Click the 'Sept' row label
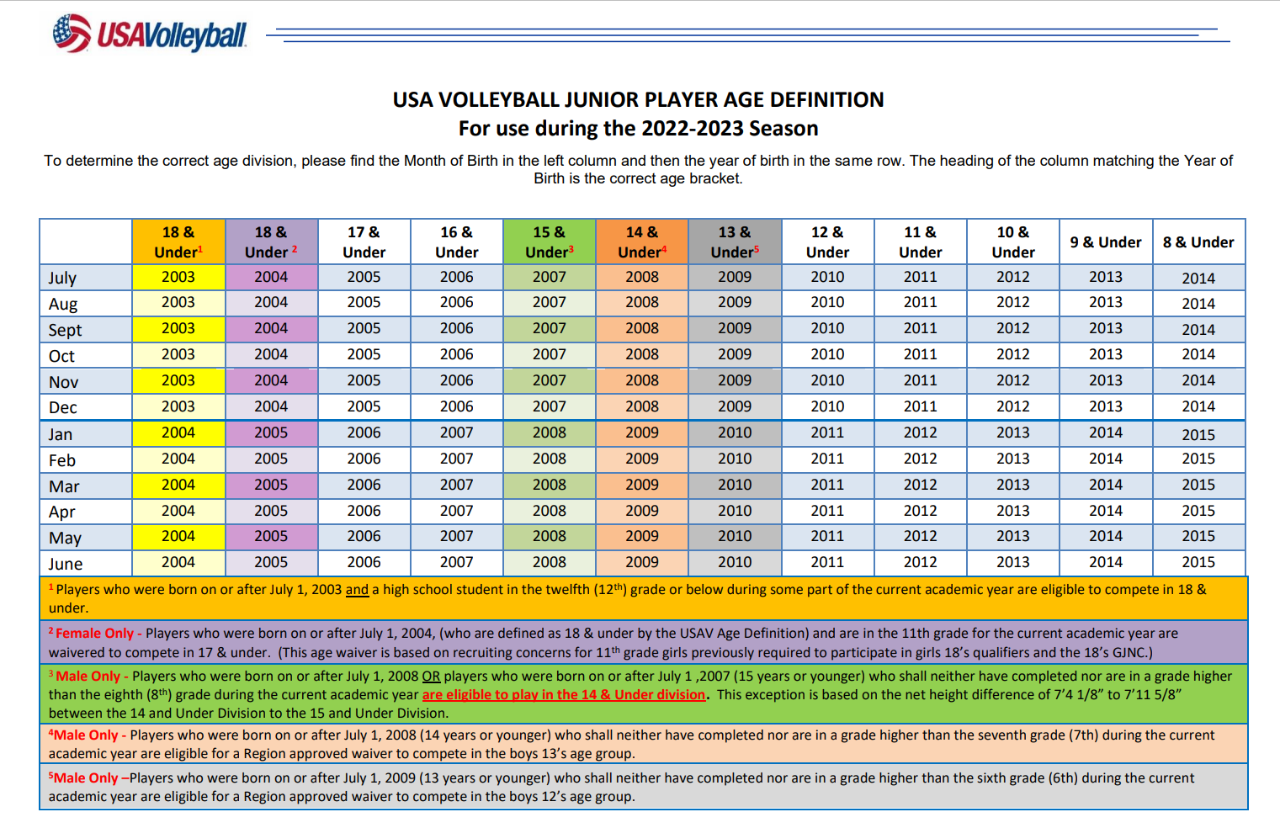1280x828 pixels. coord(86,330)
